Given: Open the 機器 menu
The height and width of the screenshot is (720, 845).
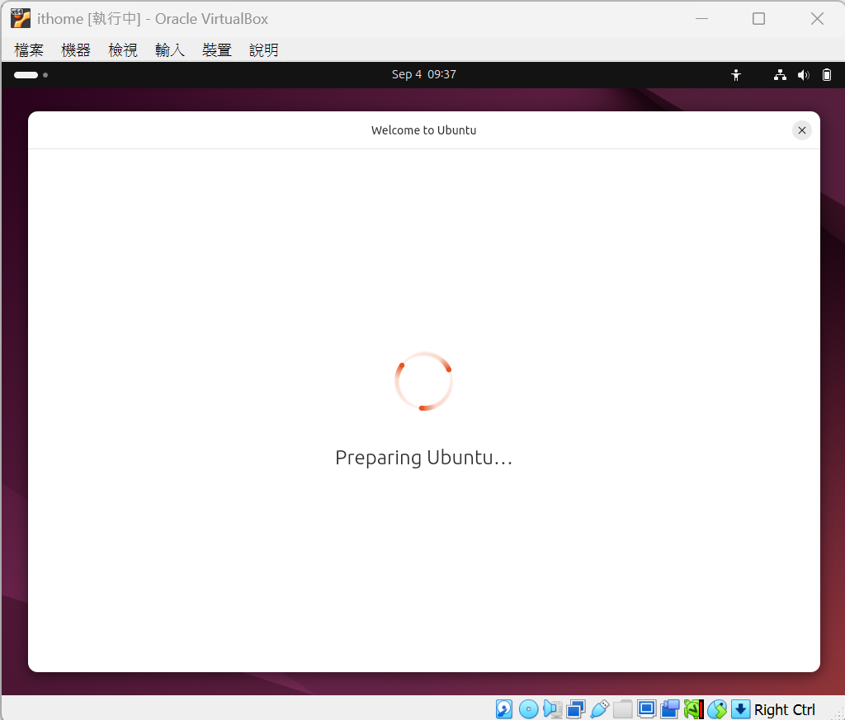Looking at the screenshot, I should (75, 50).
